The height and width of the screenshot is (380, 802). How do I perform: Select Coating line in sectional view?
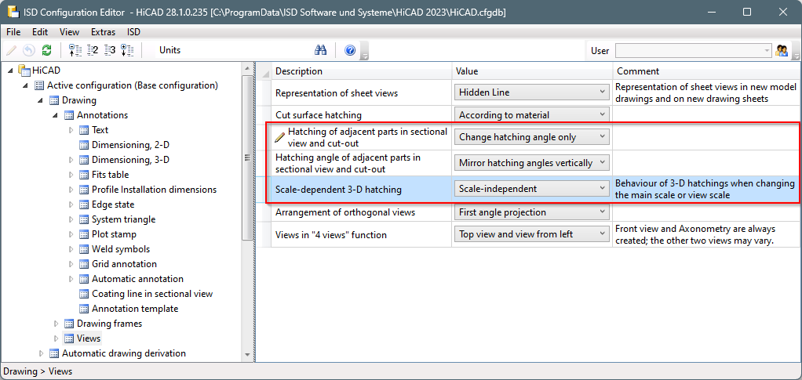[152, 294]
